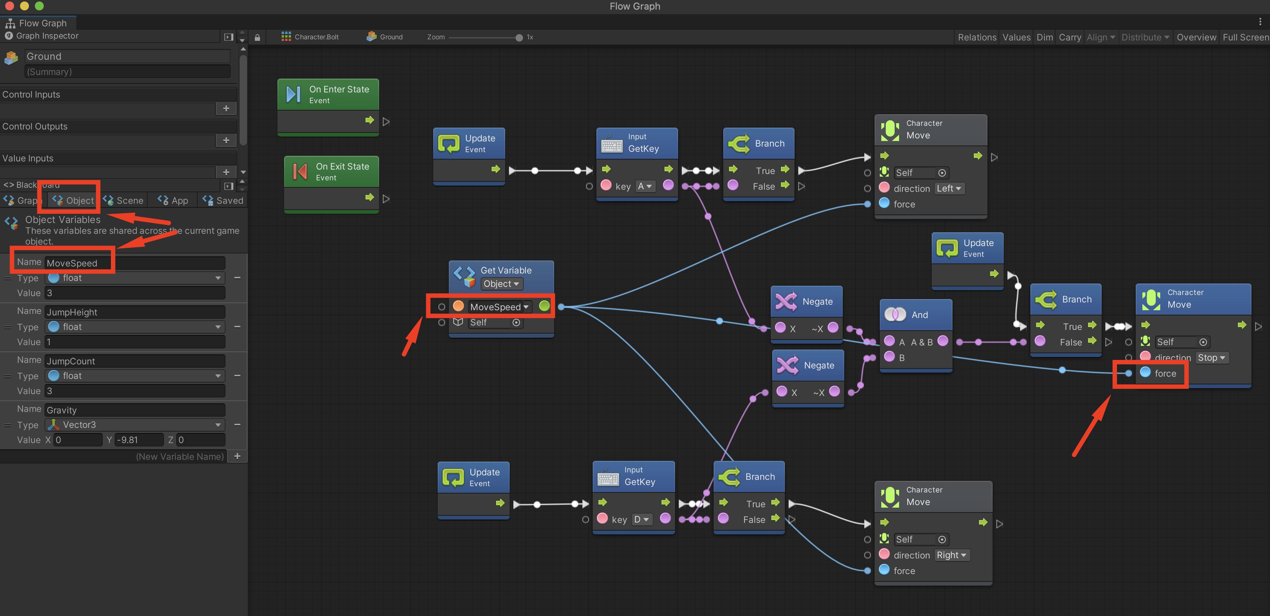Viewport: 1270px width, 616px height.
Task: Click the JumpHeight name field
Action: 135,312
